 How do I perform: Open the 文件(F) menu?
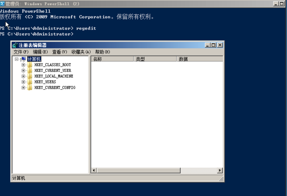[x=21, y=52]
